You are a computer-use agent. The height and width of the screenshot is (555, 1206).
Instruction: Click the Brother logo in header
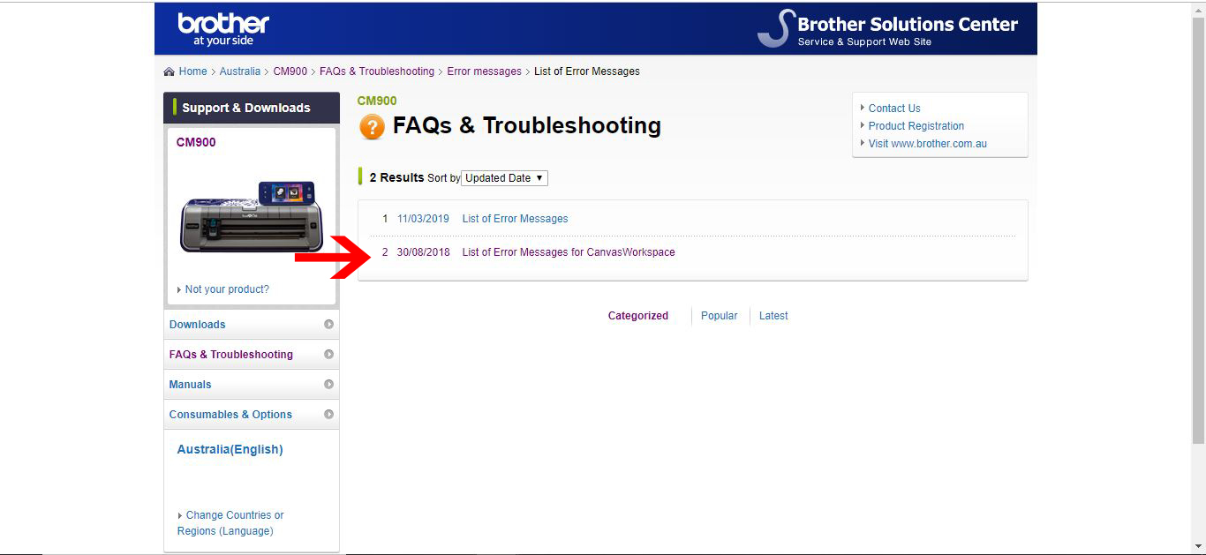223,29
